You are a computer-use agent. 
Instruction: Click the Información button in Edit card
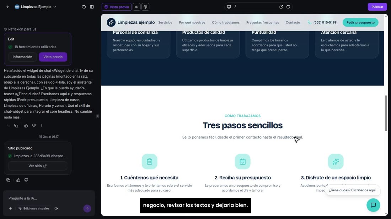(x=22, y=57)
